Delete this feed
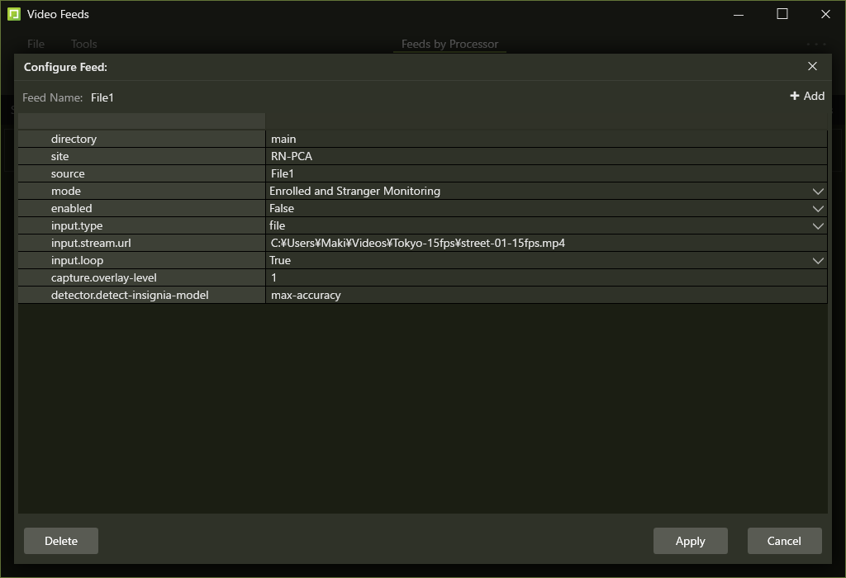The width and height of the screenshot is (846, 578). click(61, 541)
